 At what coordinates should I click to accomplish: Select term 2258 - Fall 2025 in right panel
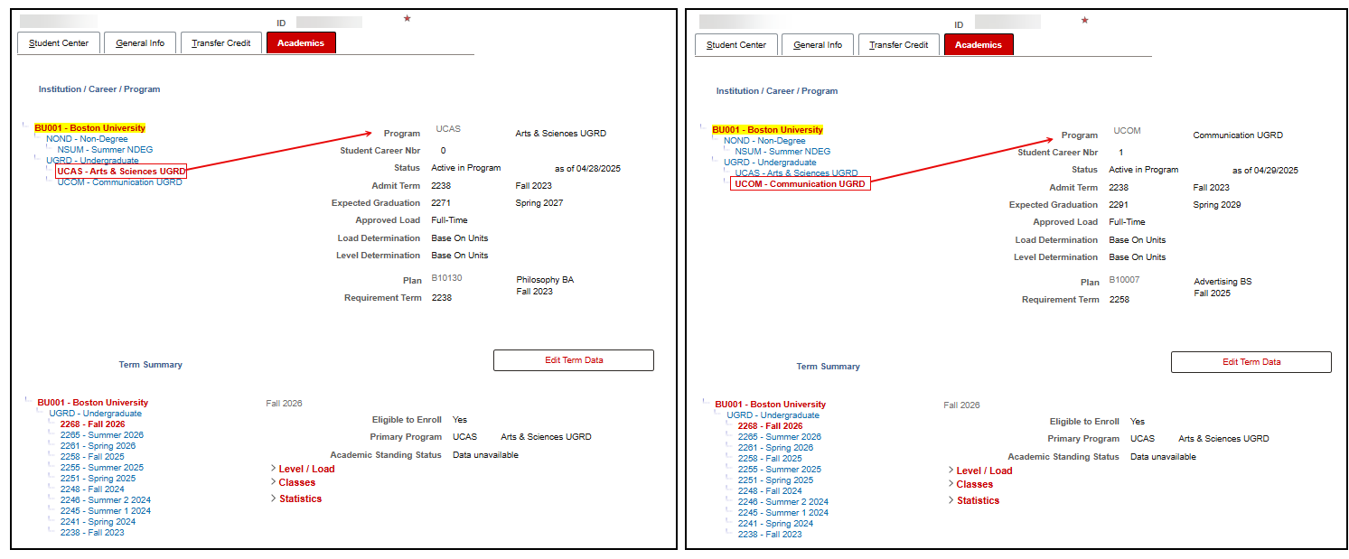click(770, 459)
